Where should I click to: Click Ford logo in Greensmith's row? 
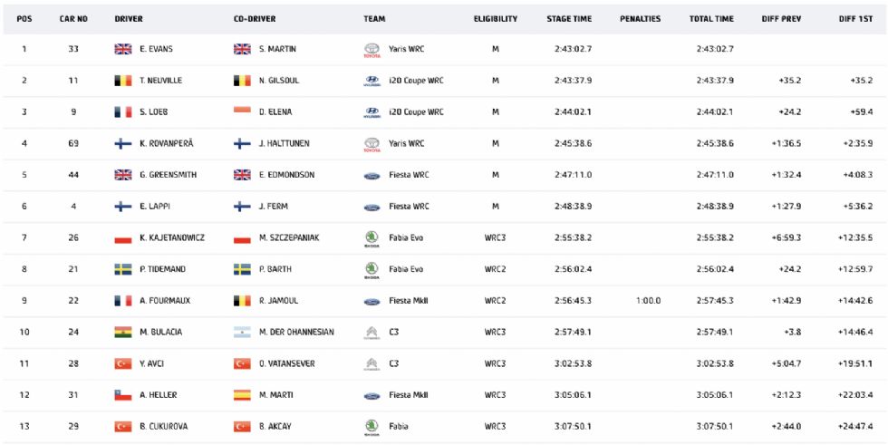(x=372, y=176)
